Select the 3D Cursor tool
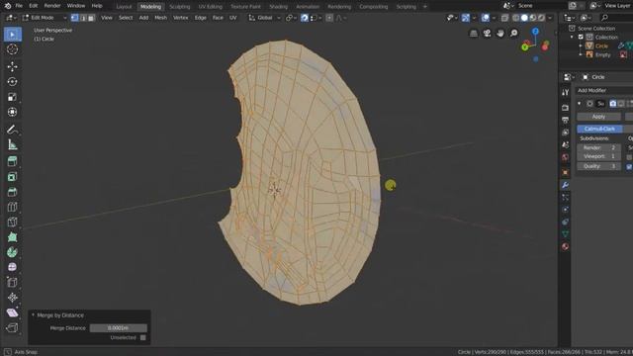 pos(12,49)
